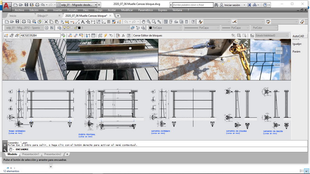Click Iniciar sesión sign-in button
The image size is (310, 174).
[x=230, y=5]
